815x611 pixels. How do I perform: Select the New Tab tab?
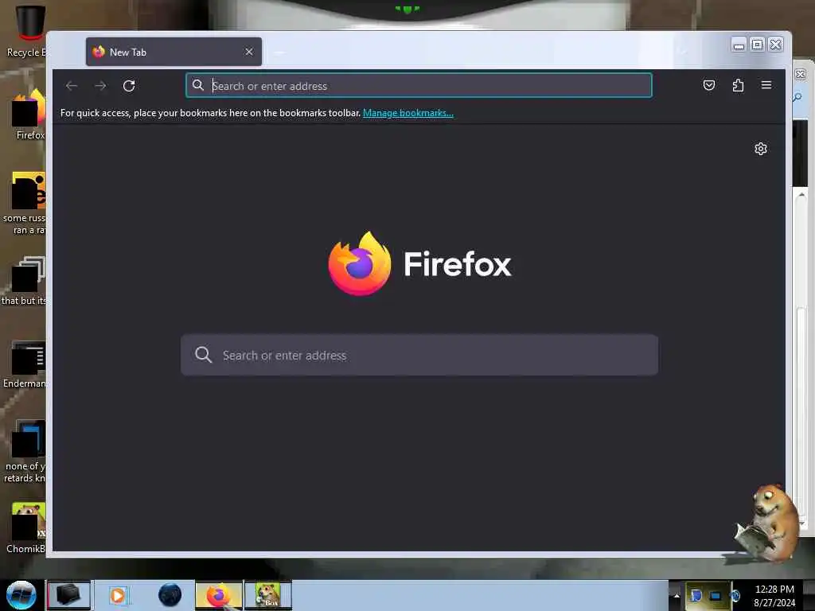click(x=174, y=52)
